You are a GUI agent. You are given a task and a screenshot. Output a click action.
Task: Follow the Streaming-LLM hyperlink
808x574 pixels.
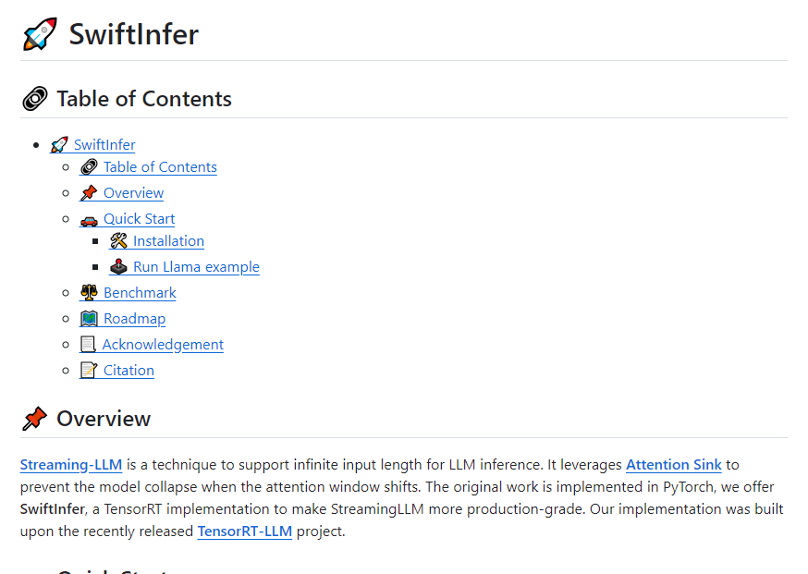click(71, 465)
